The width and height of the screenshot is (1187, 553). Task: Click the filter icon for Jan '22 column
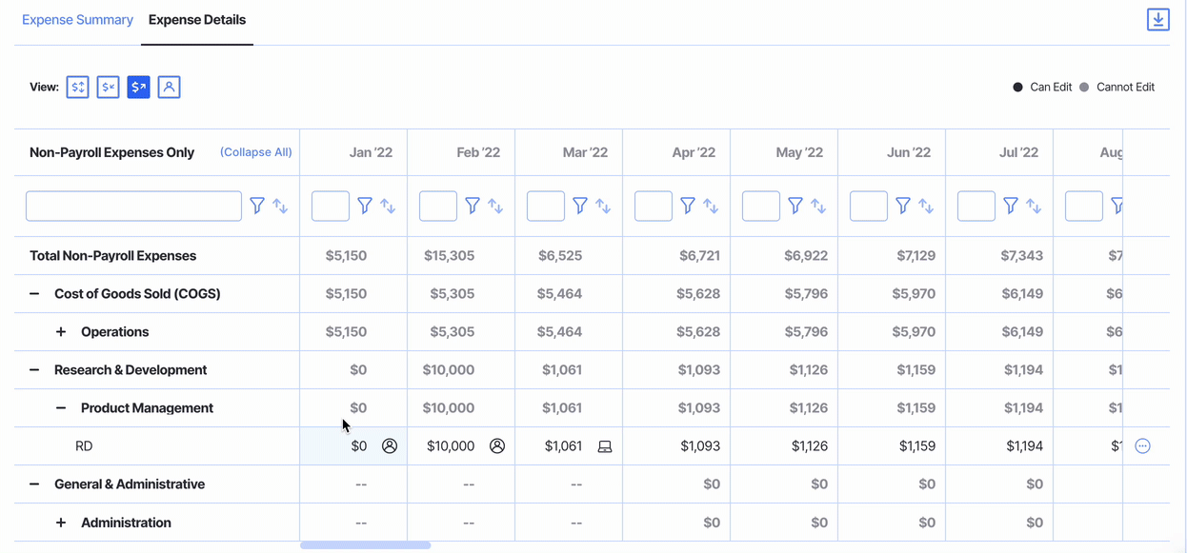pyautogui.click(x=365, y=206)
